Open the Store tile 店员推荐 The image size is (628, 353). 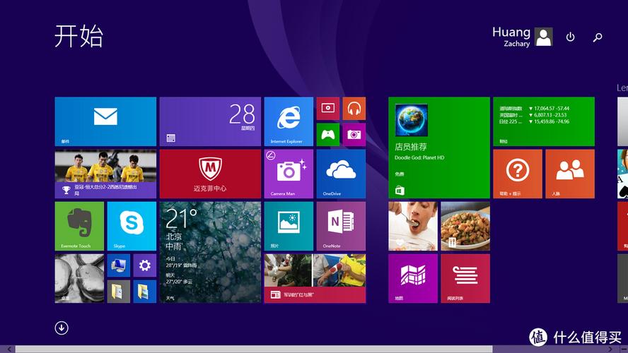click(439, 148)
